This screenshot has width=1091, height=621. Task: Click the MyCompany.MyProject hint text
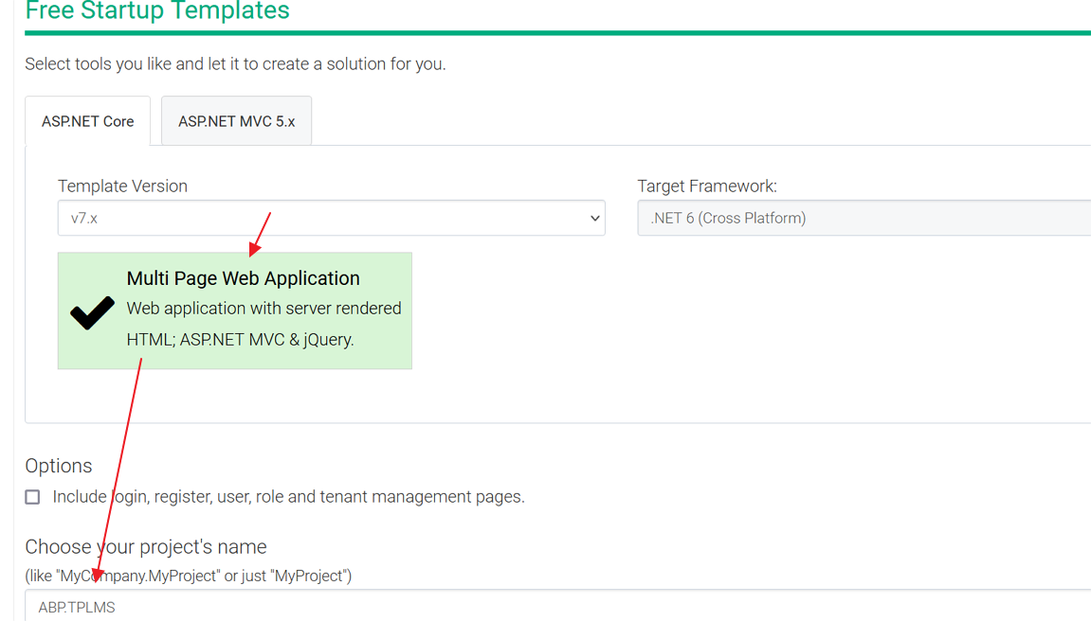tap(189, 576)
